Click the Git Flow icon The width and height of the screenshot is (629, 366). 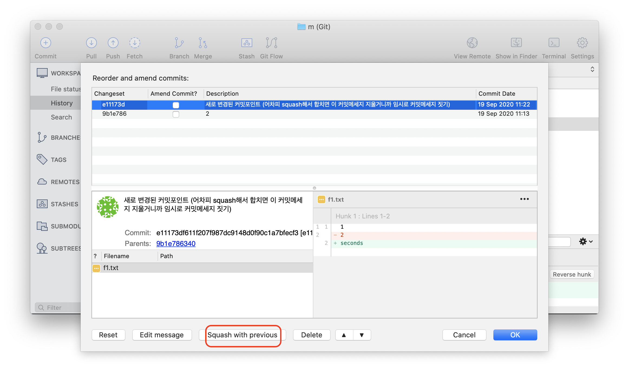pos(271,43)
